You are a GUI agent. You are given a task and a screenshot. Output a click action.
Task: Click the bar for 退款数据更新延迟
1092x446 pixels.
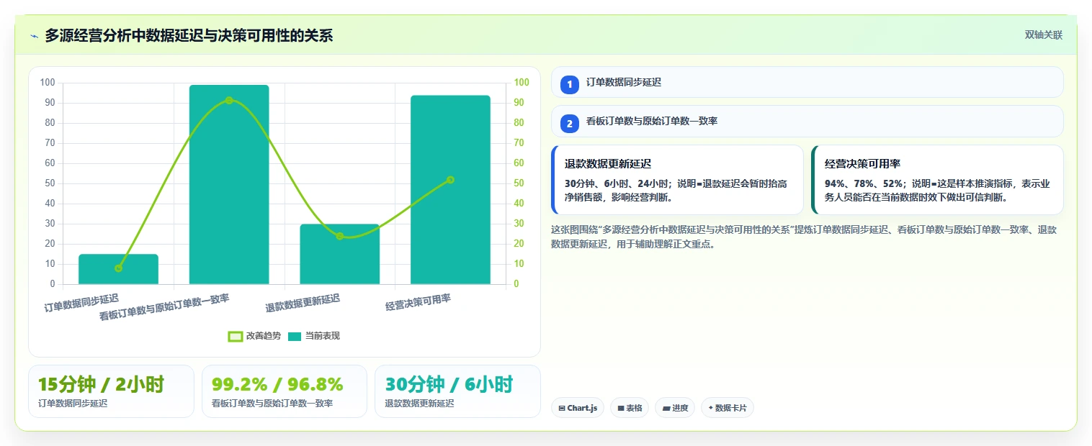tap(340, 254)
